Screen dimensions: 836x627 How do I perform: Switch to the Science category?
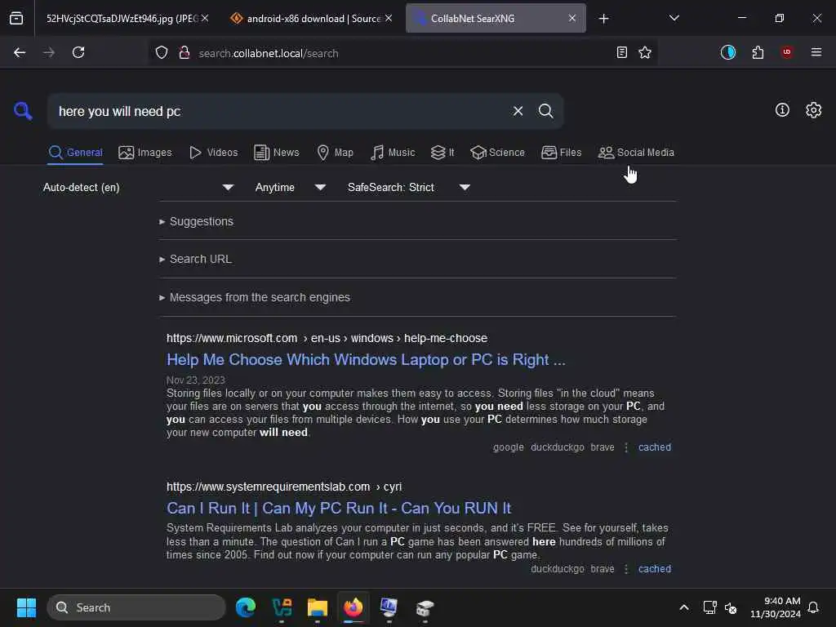tap(498, 153)
